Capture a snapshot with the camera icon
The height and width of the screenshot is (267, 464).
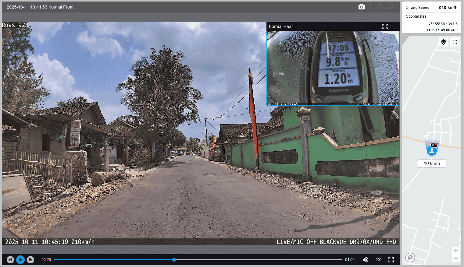click(361, 7)
